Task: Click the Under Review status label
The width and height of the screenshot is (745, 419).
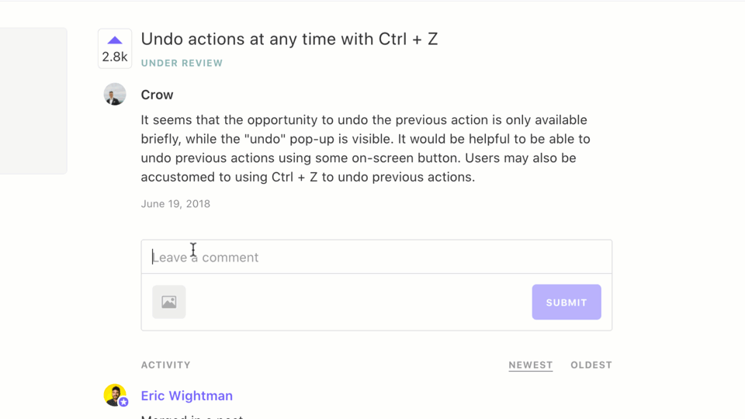Action: (182, 63)
